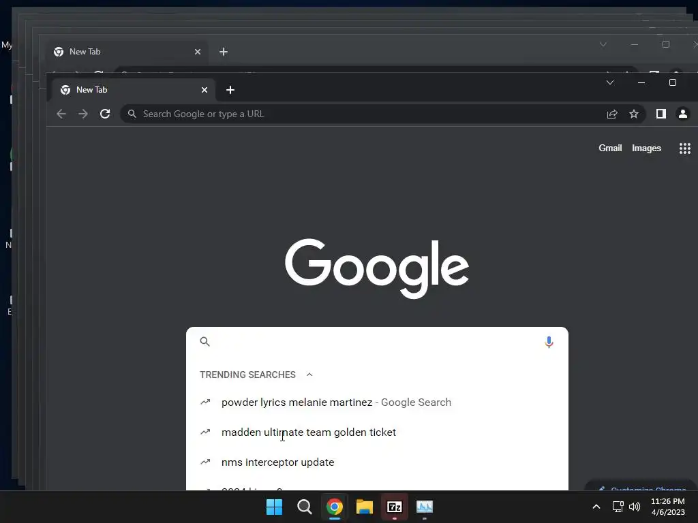Open the Images link
698x523 pixels.
tap(646, 148)
